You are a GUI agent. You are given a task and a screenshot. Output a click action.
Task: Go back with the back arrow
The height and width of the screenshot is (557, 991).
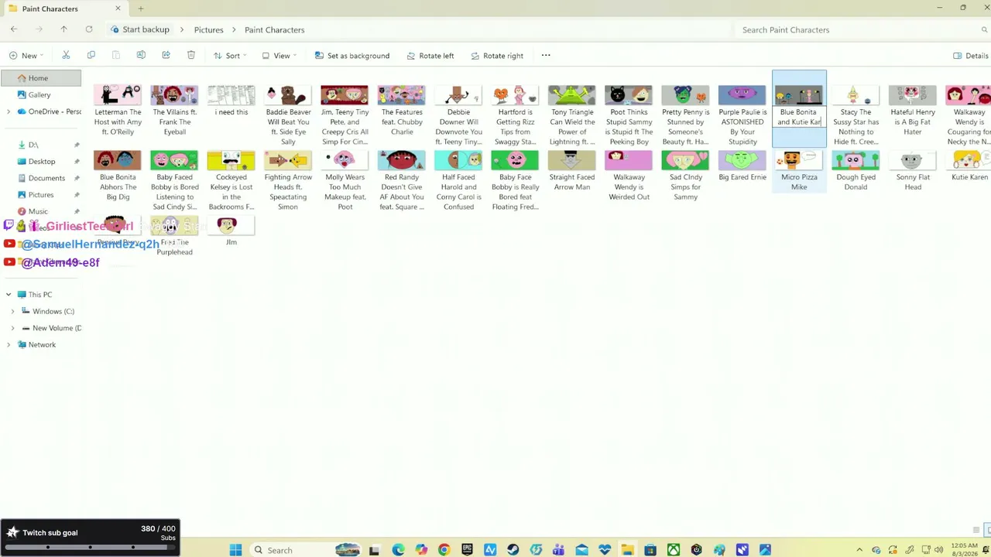14,29
